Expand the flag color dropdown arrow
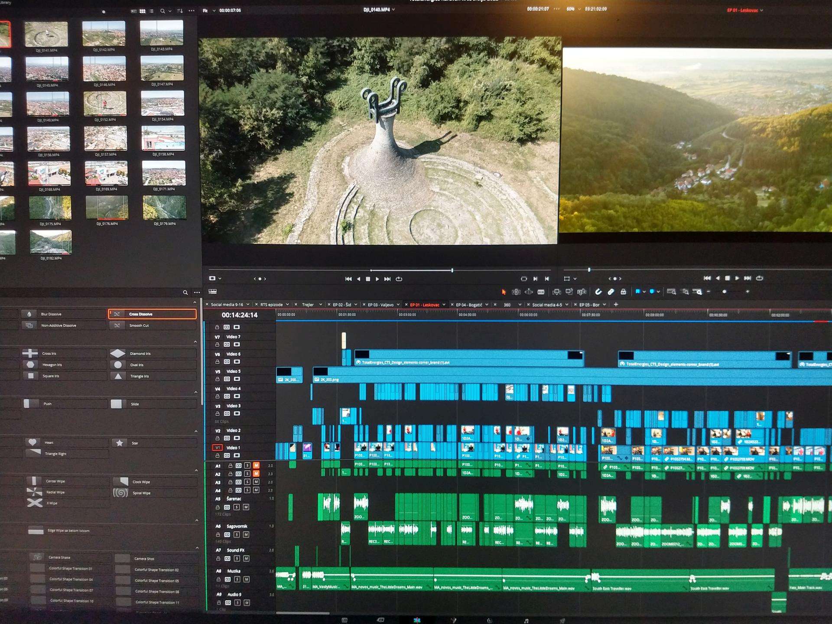This screenshot has height=624, width=832. 644,292
